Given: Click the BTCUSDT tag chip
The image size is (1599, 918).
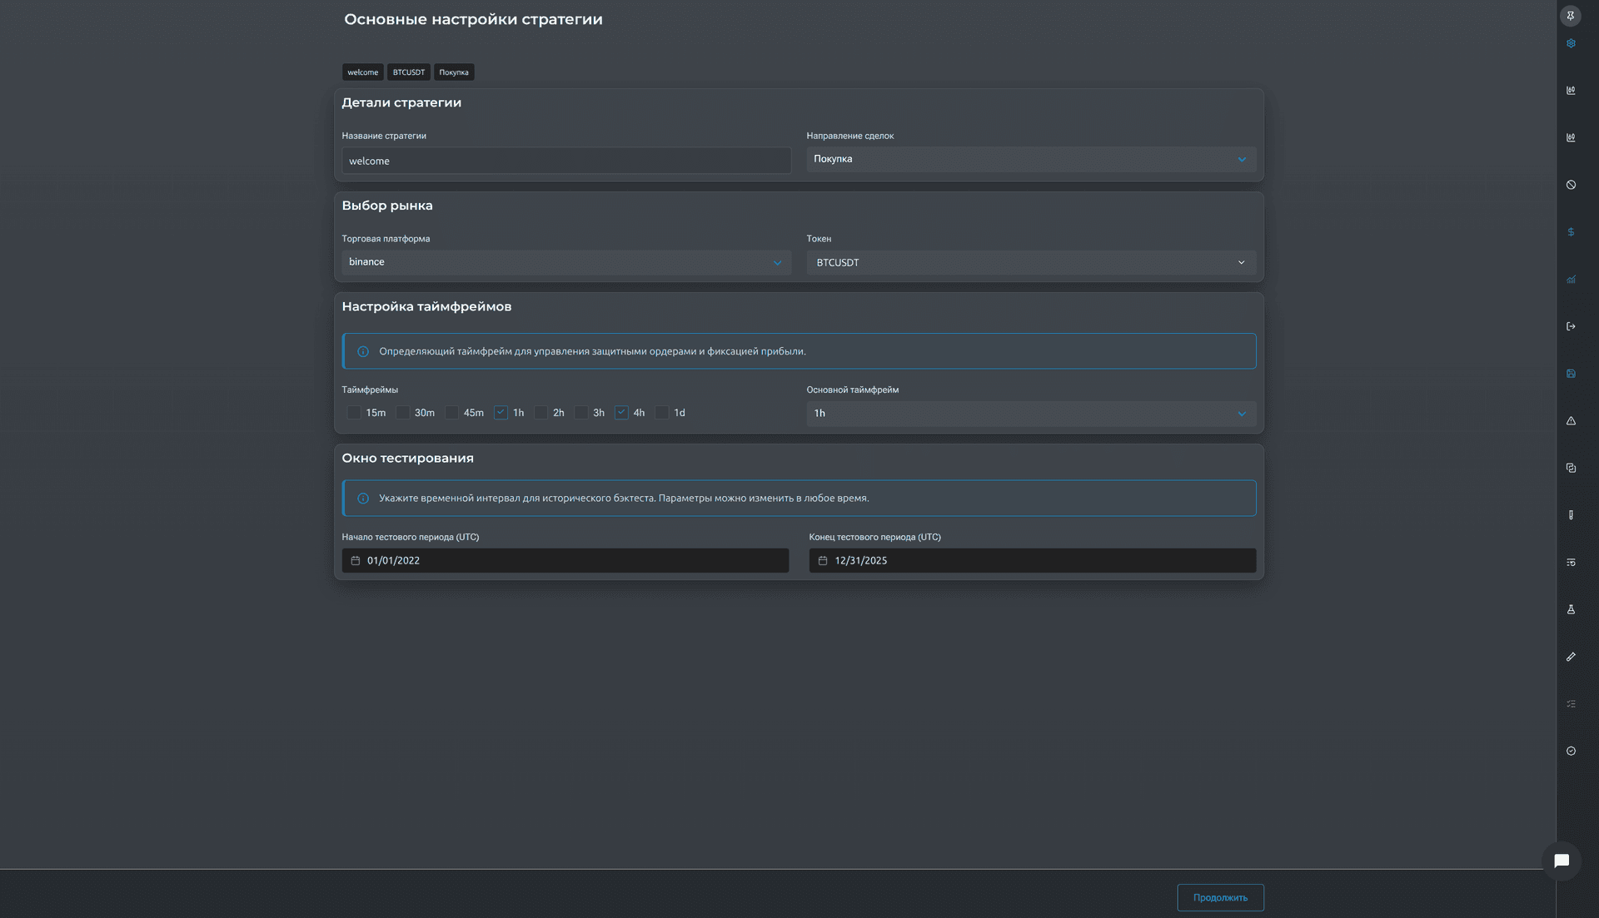Looking at the screenshot, I should click(409, 72).
